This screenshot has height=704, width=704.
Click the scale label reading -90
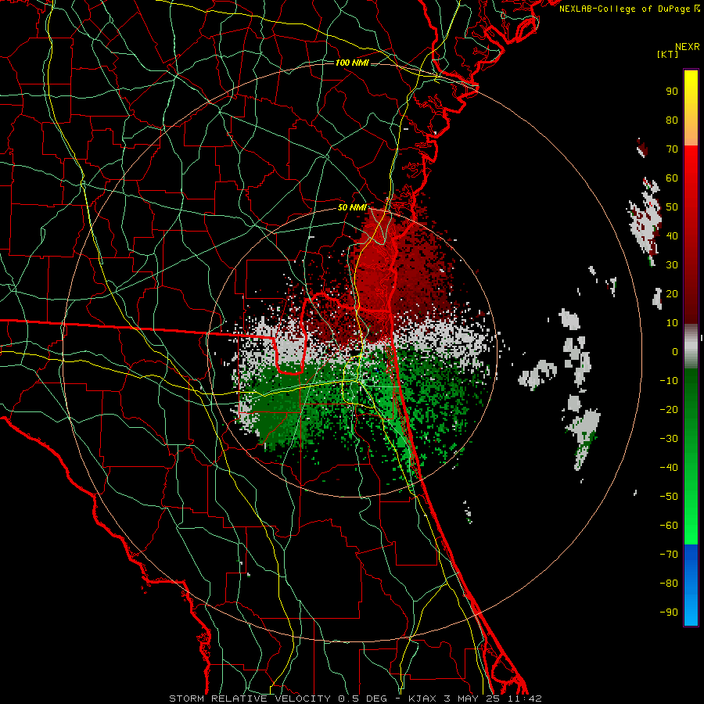669,612
